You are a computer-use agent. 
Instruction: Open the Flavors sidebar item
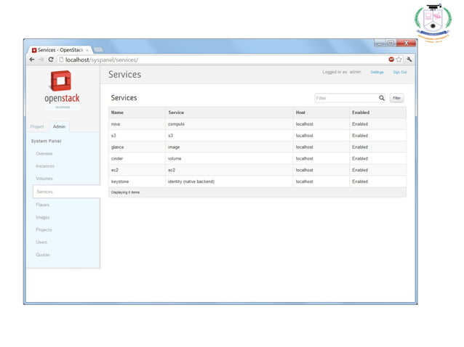tap(43, 205)
